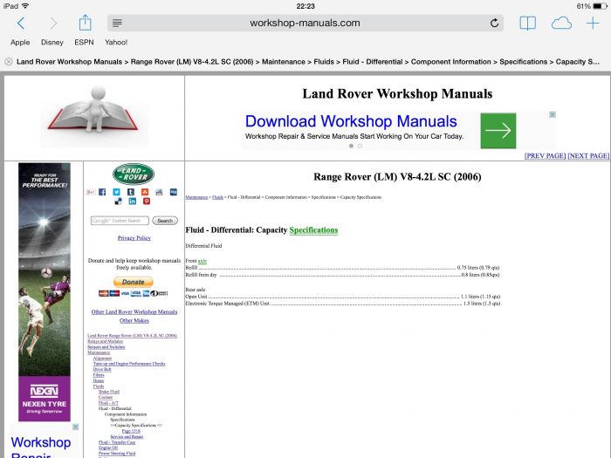This screenshot has width=611, height=458.
Task: Open Power Steering Fluid in sidebar
Action: [117, 454]
